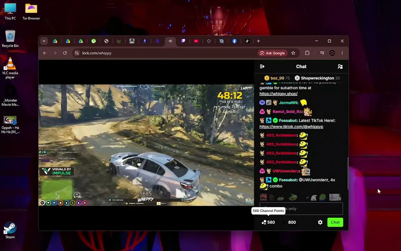Viewport: 401px width, 251px height.
Task: Collapse the chat panel with arrow icon
Action: (x=262, y=67)
